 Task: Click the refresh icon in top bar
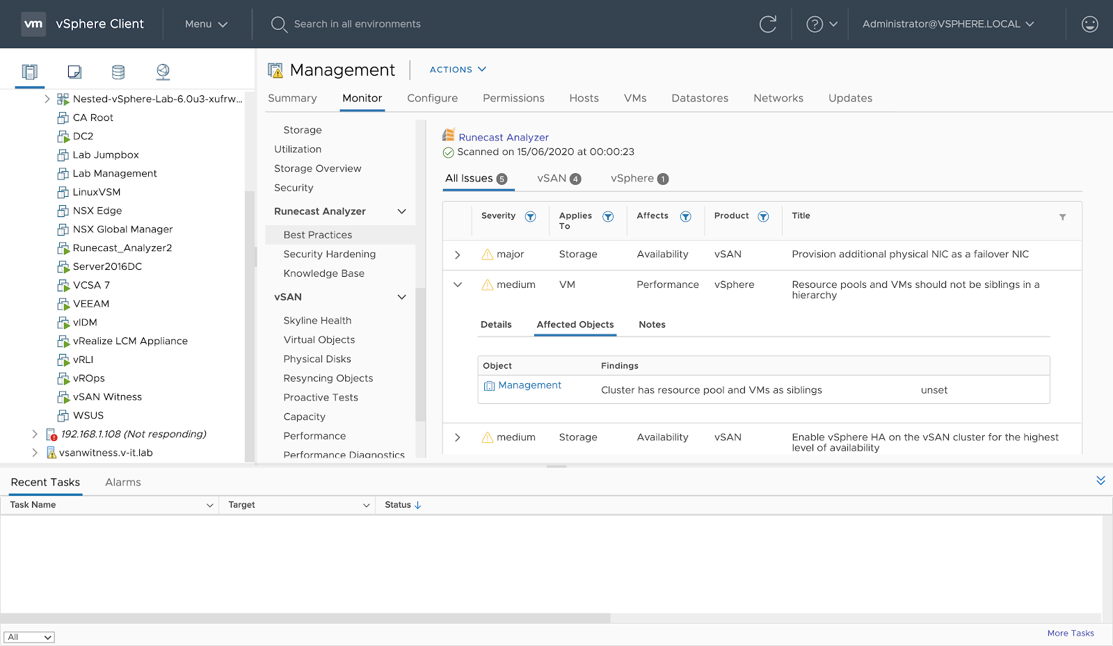coord(767,24)
